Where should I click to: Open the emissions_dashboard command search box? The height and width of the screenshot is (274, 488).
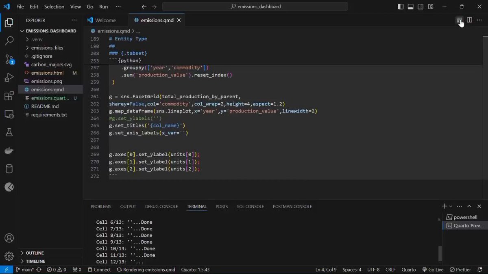[x=255, y=6]
